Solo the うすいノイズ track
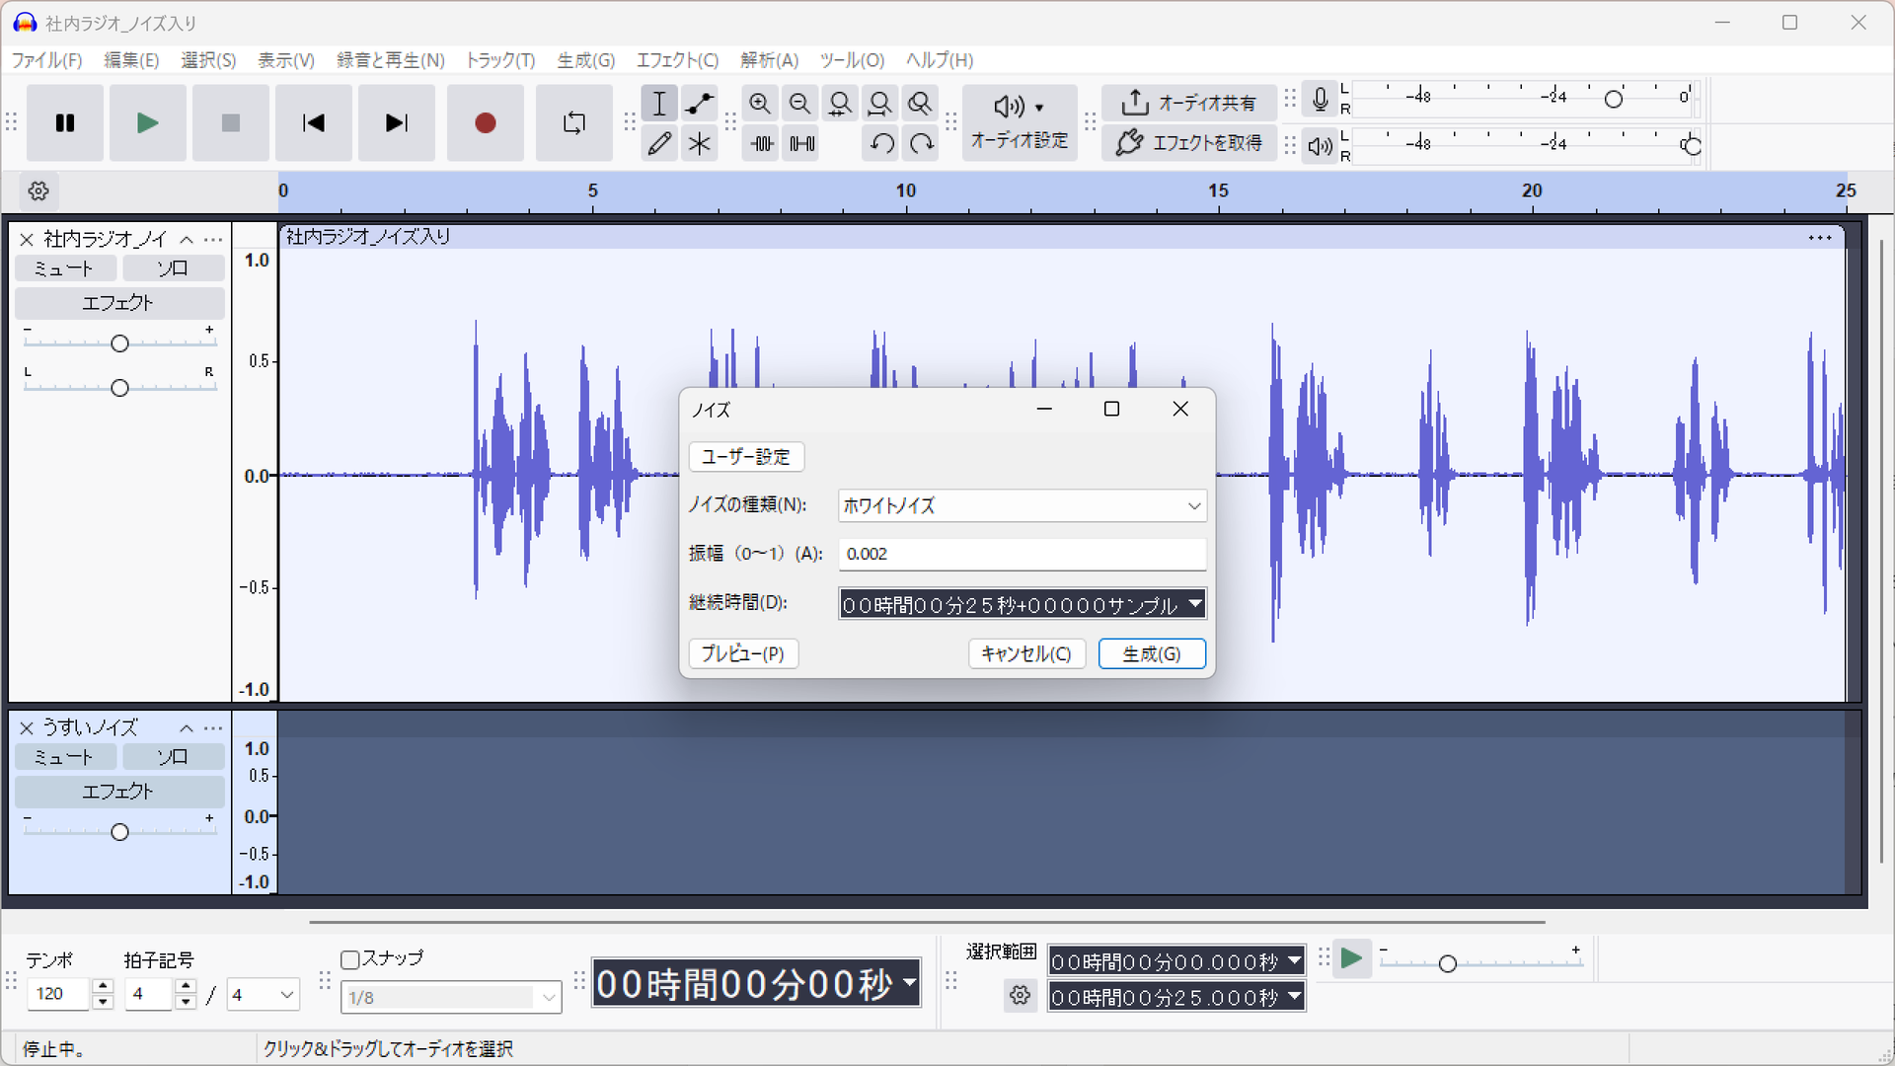Screen dimensions: 1895x1066 click(x=174, y=757)
